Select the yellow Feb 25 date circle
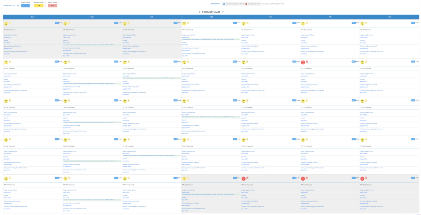 [363, 139]
